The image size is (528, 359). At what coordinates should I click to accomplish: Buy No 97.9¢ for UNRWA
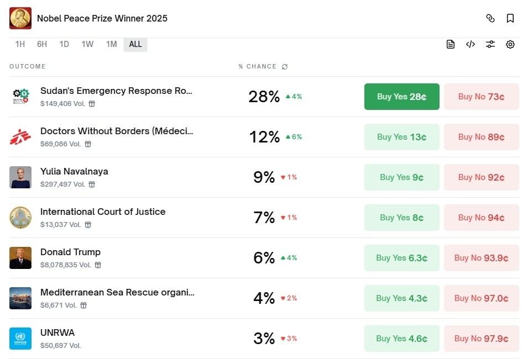click(481, 339)
